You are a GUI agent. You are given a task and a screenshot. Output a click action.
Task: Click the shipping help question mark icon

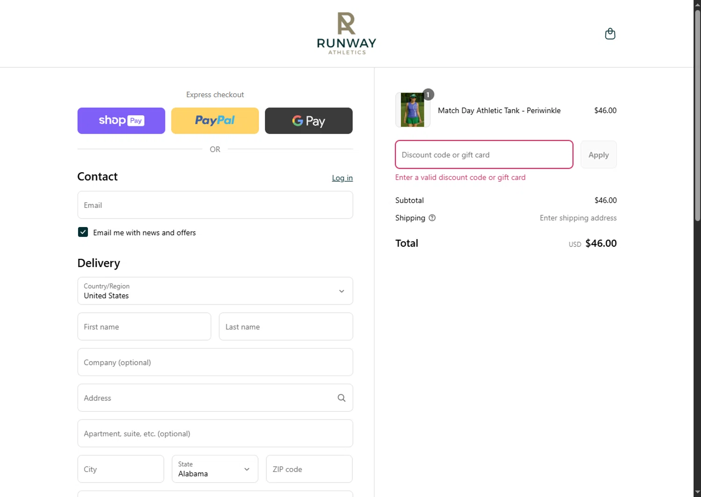tap(432, 218)
